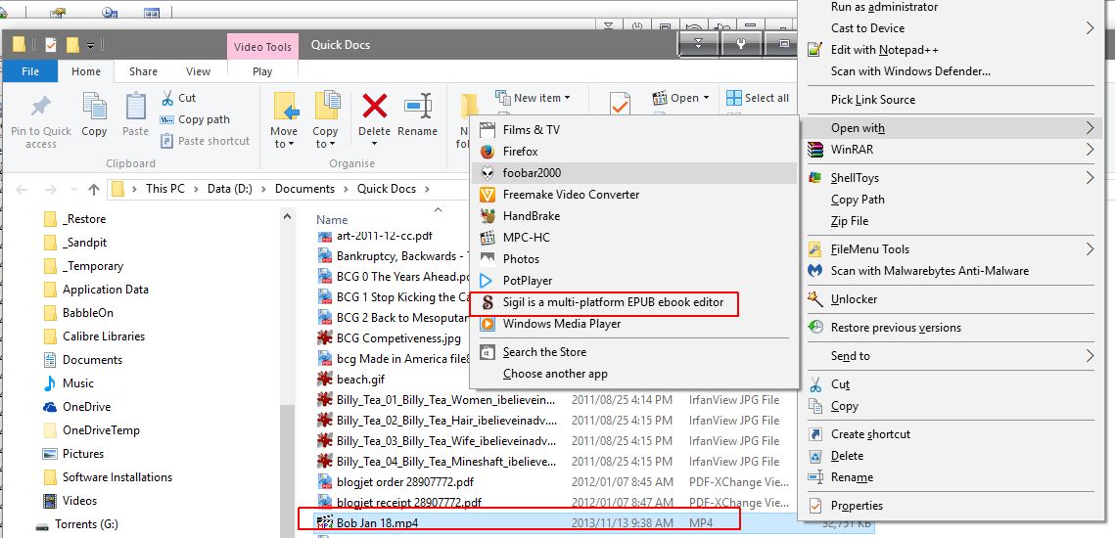Click Quick Docs in address bar
1115x538 pixels.
click(386, 189)
